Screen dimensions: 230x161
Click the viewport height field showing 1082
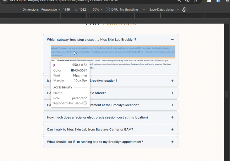tap(83, 9)
